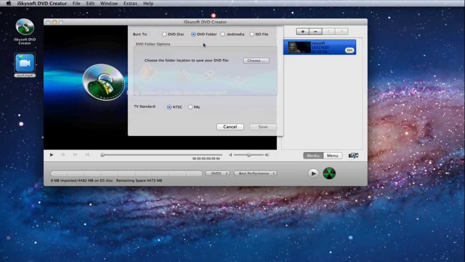Screen dimensions: 465x262
Task: Click the round preview play button
Action: click(x=313, y=174)
